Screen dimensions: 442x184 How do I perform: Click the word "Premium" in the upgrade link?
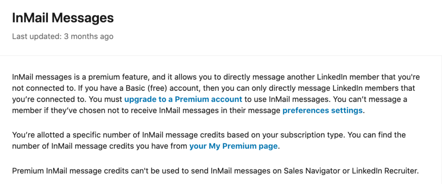point(189,99)
